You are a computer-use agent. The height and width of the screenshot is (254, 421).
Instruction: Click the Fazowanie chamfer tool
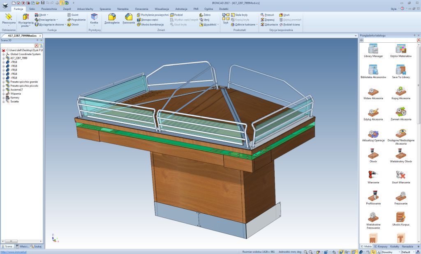129,18
